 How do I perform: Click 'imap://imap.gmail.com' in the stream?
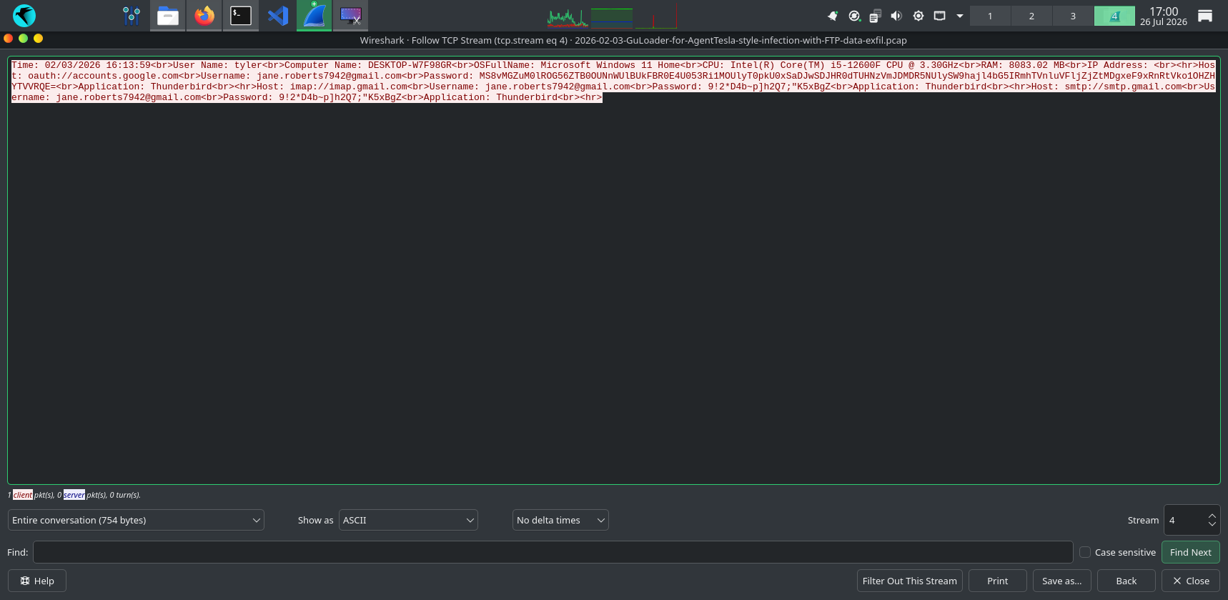click(348, 87)
